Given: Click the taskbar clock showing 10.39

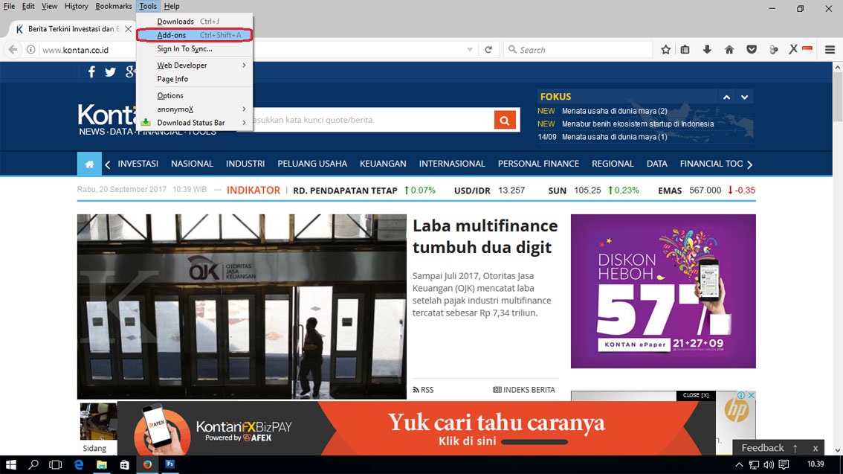Looking at the screenshot, I should 815,464.
